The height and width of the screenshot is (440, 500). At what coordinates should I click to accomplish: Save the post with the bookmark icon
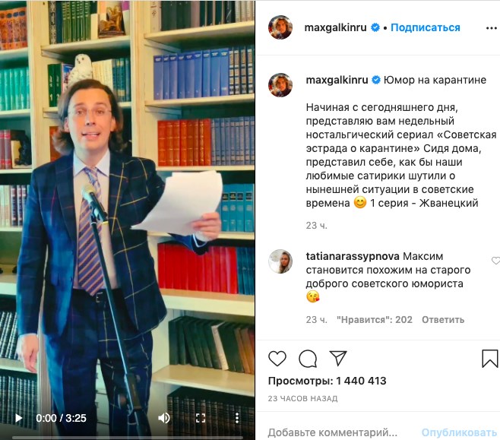(490, 359)
